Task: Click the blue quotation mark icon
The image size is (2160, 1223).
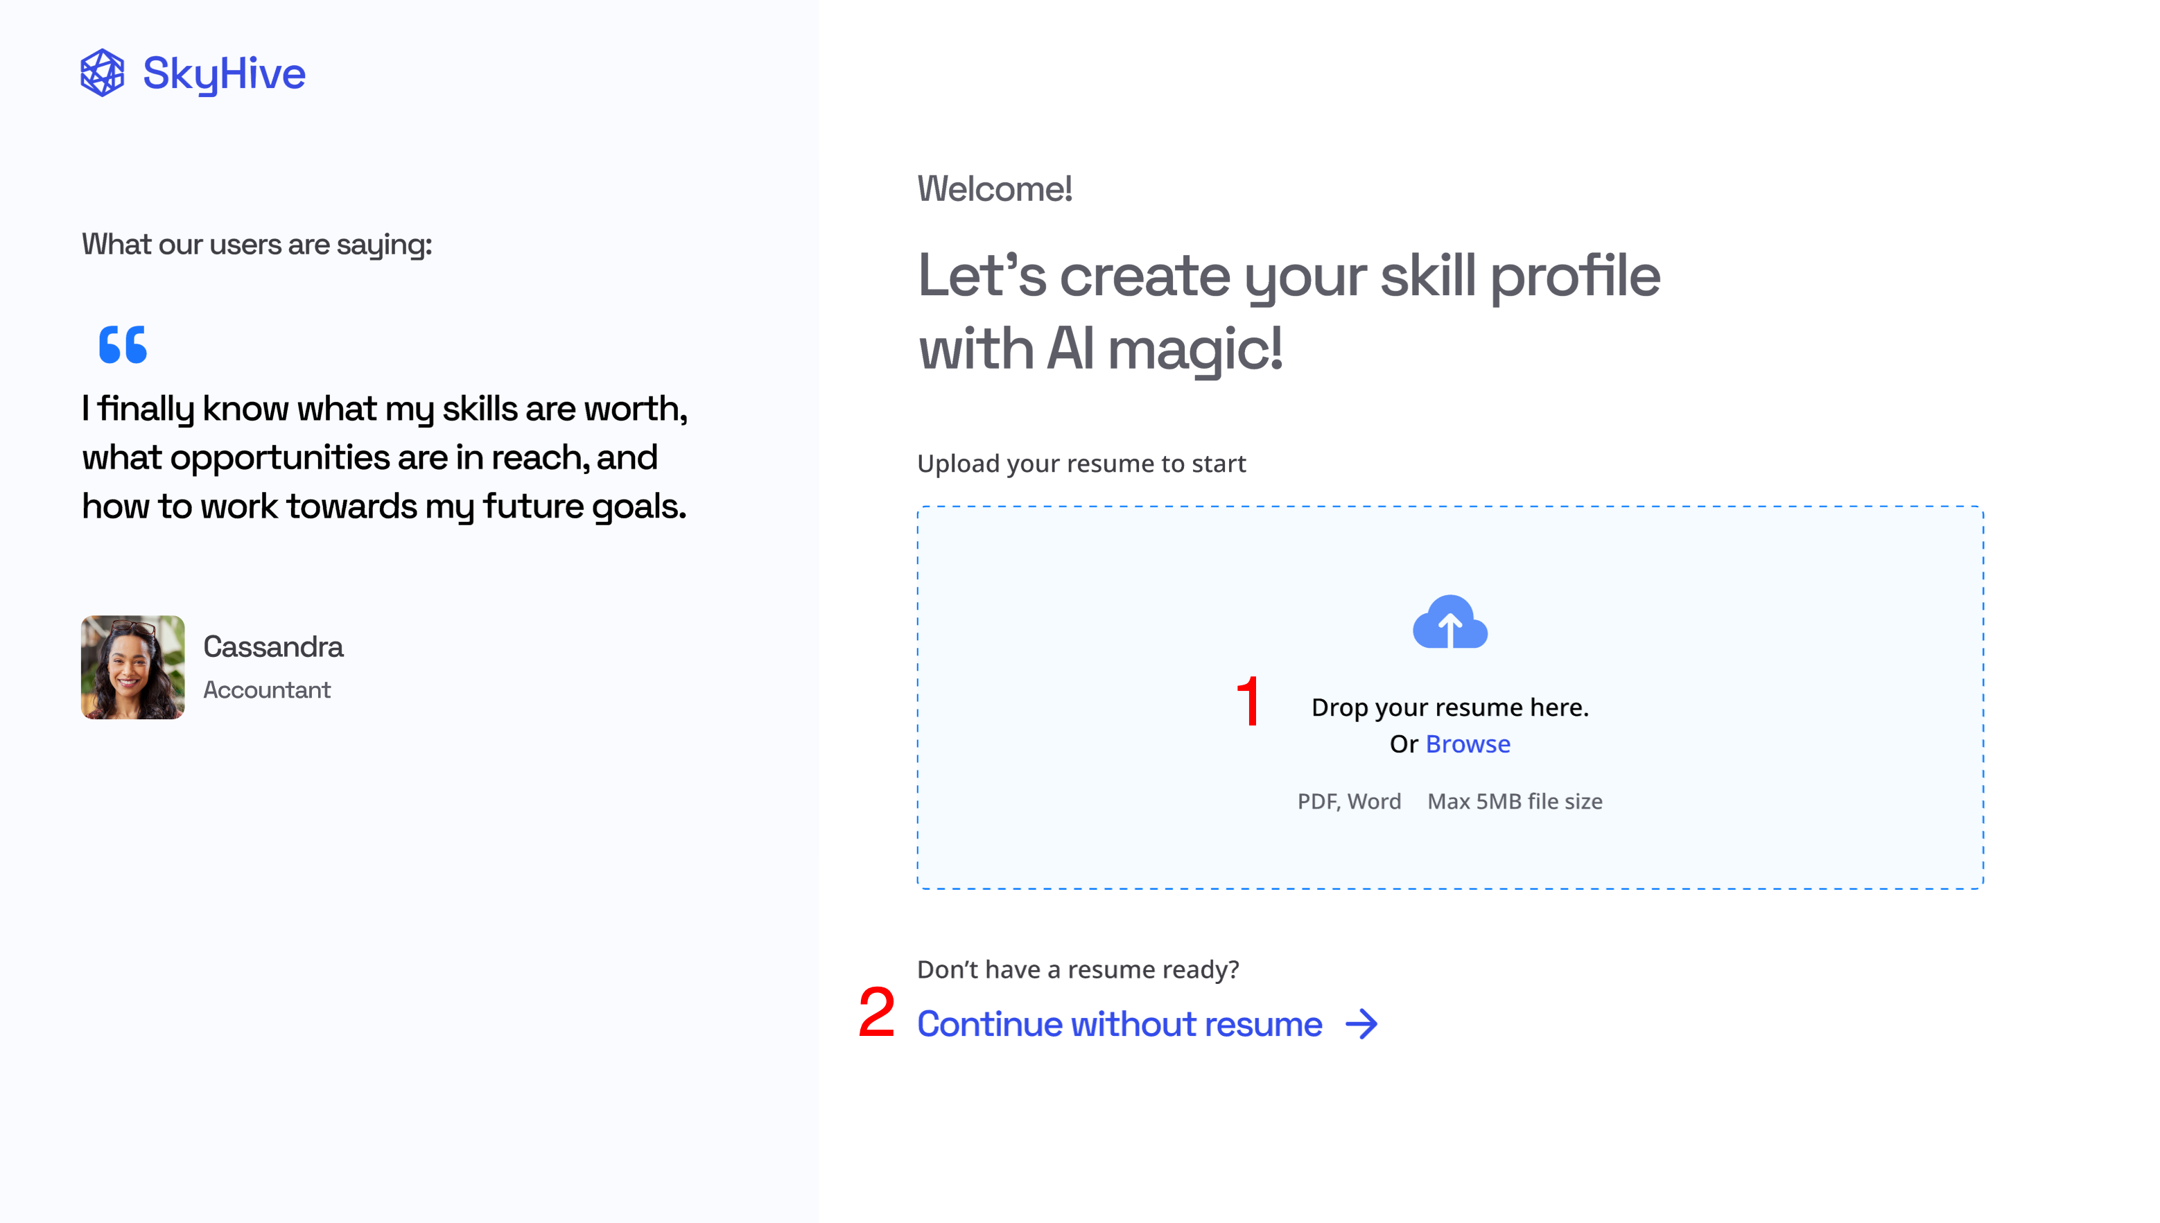Action: (123, 344)
